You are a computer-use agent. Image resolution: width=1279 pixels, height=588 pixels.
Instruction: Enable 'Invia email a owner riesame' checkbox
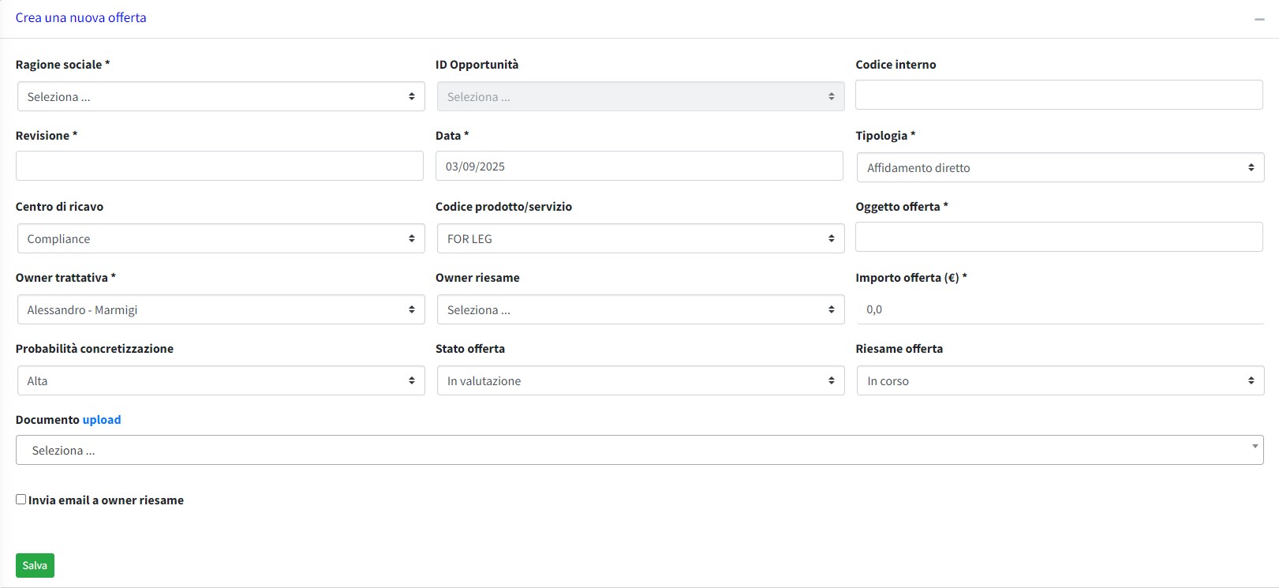[21, 500]
